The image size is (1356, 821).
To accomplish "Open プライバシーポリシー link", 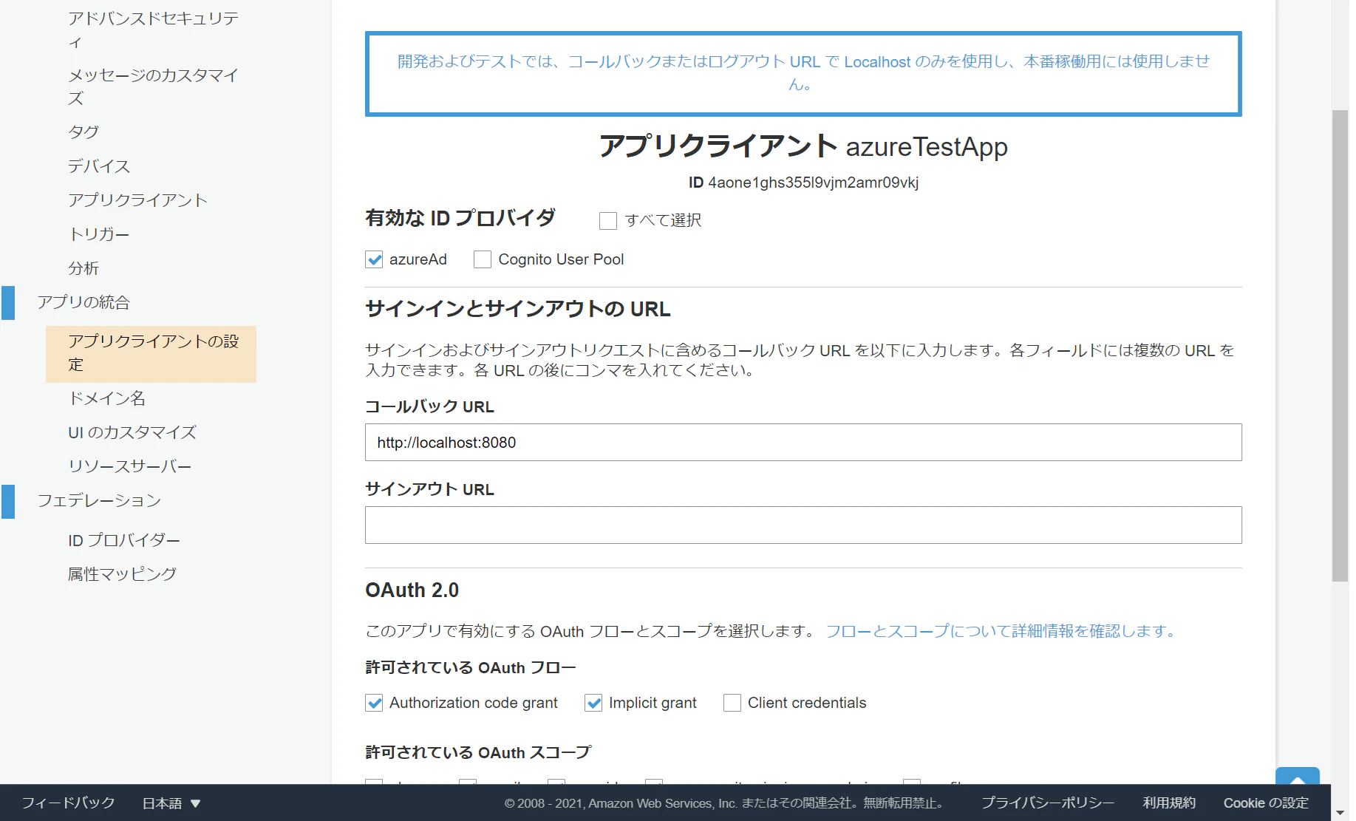I will tap(1048, 803).
